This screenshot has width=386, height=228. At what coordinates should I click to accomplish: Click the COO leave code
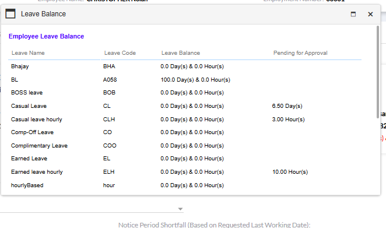point(110,146)
